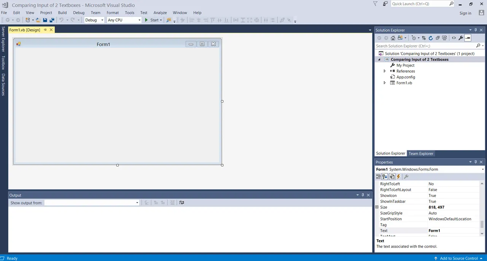The height and width of the screenshot is (261, 487).
Task: Close the Form1.vb [Design] tab
Action: coord(51,30)
